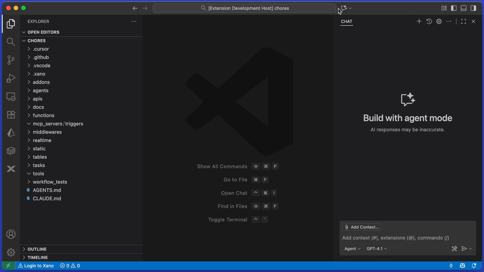Open the Search view icon
The width and height of the screenshot is (484, 272).
[11, 42]
